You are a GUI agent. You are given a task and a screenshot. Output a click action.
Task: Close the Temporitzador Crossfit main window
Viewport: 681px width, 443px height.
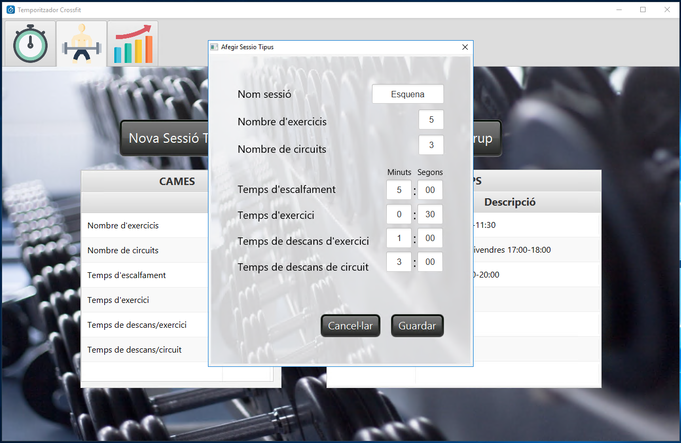pyautogui.click(x=667, y=10)
